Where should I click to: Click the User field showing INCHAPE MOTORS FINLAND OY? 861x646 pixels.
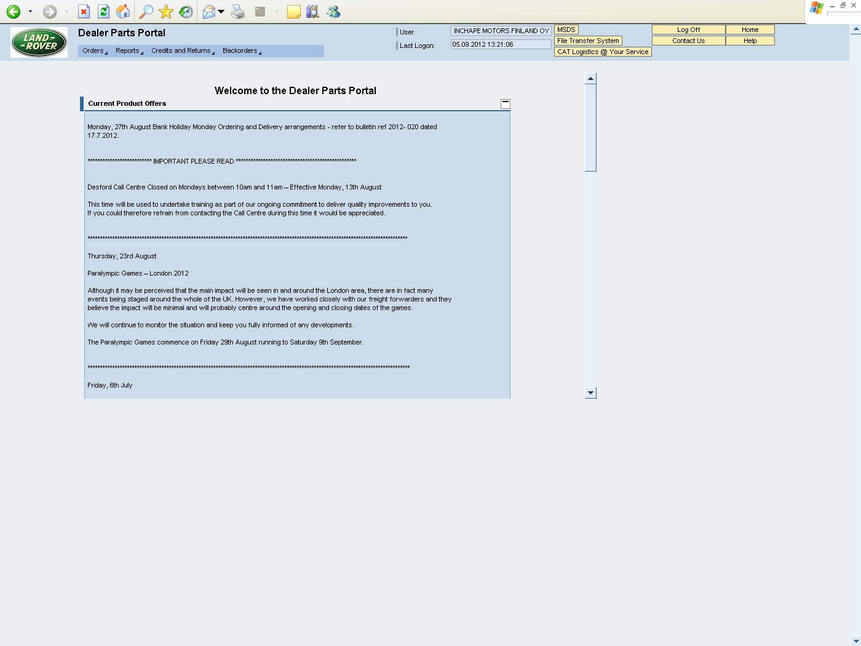[501, 31]
